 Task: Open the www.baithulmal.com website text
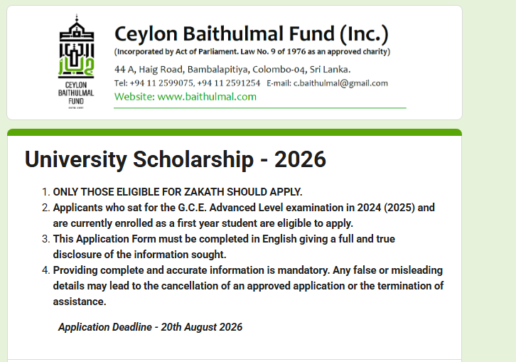coord(207,97)
